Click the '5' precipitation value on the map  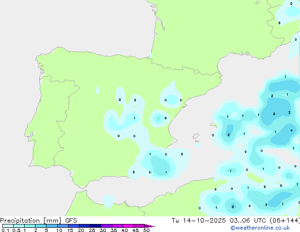coord(274,114)
